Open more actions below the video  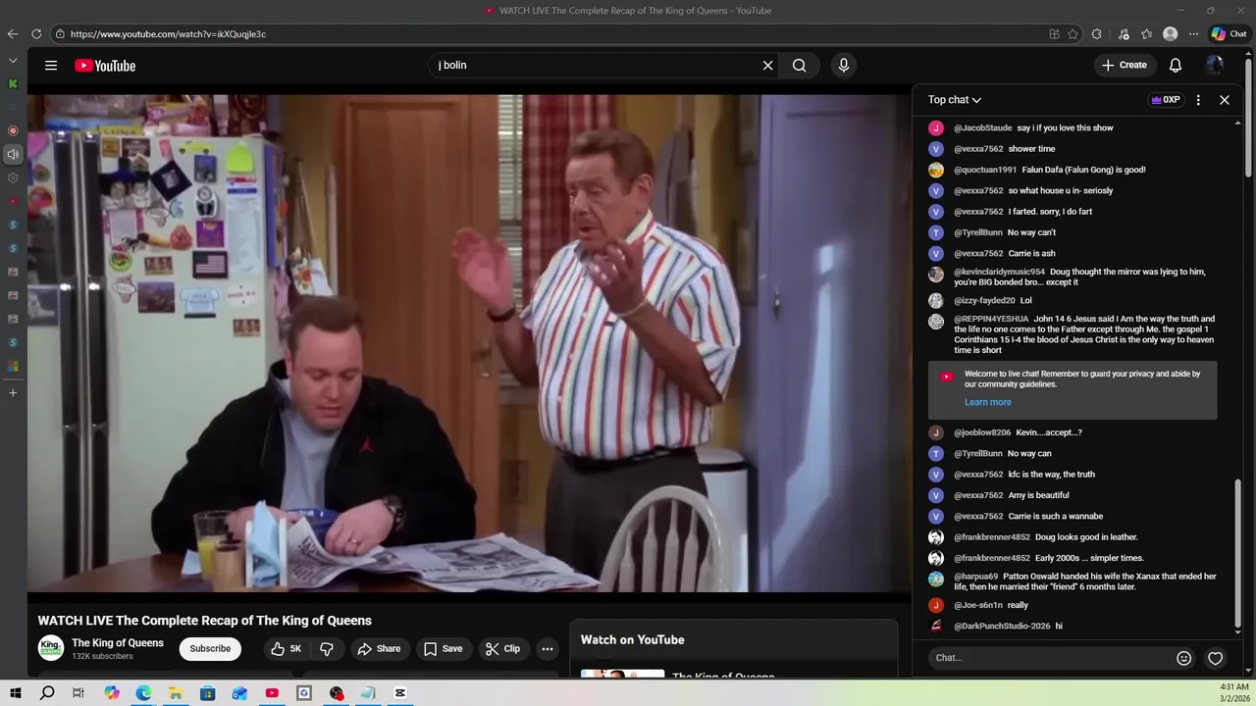click(x=548, y=648)
